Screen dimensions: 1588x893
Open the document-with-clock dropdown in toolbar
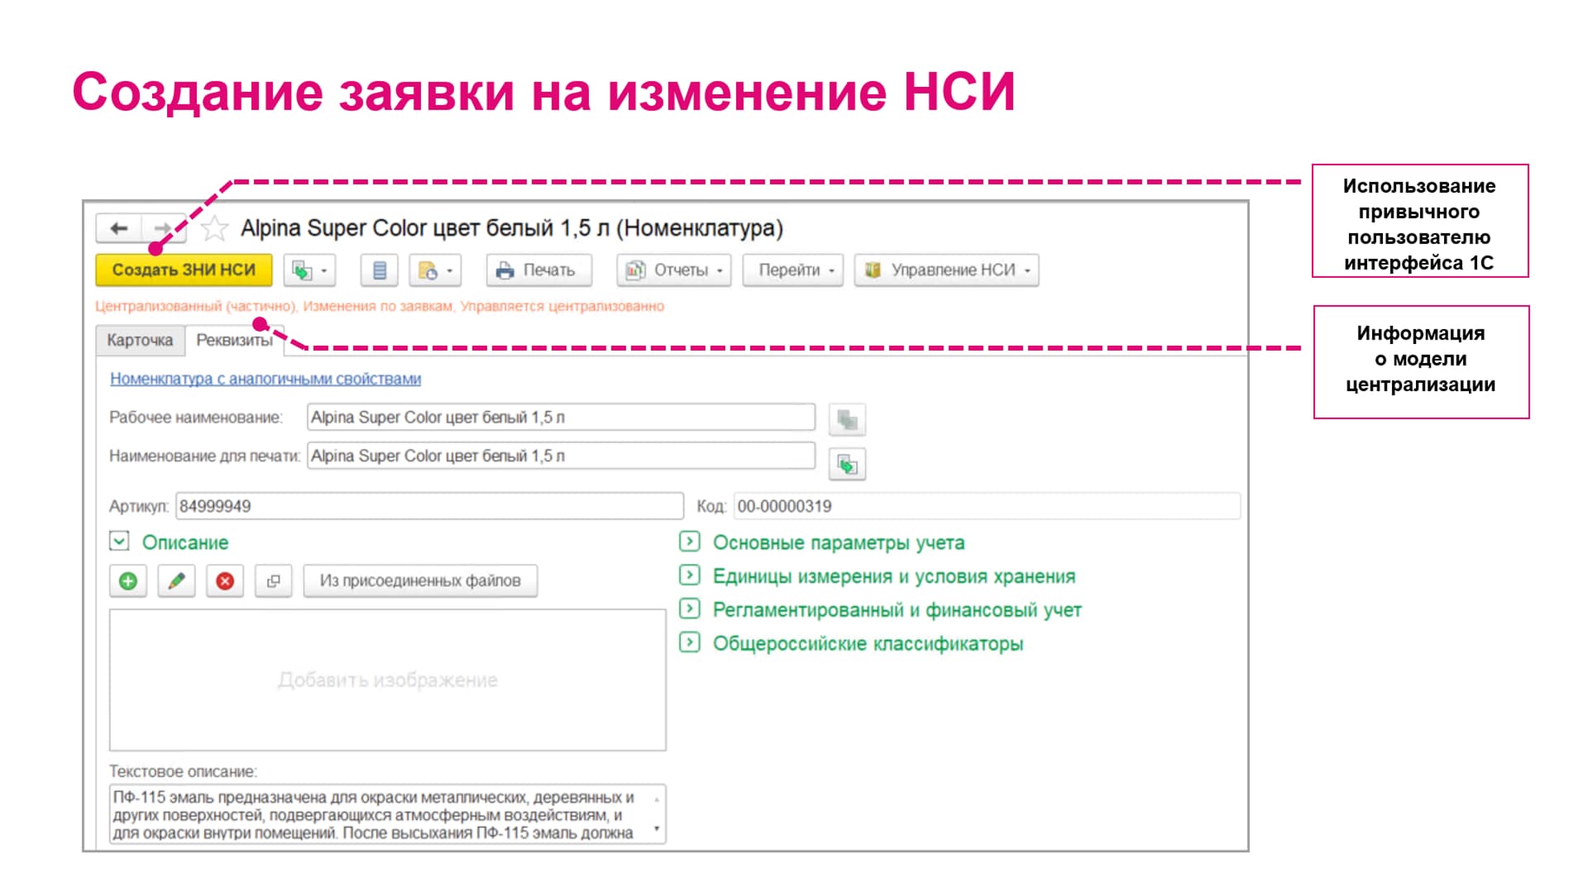point(435,270)
